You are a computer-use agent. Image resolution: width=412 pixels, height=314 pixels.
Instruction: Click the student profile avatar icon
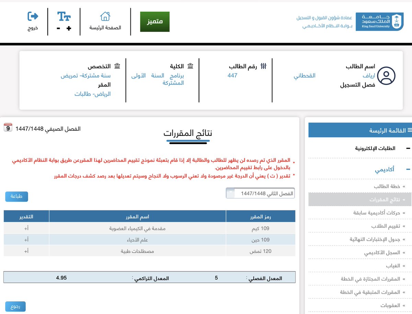[386, 76]
